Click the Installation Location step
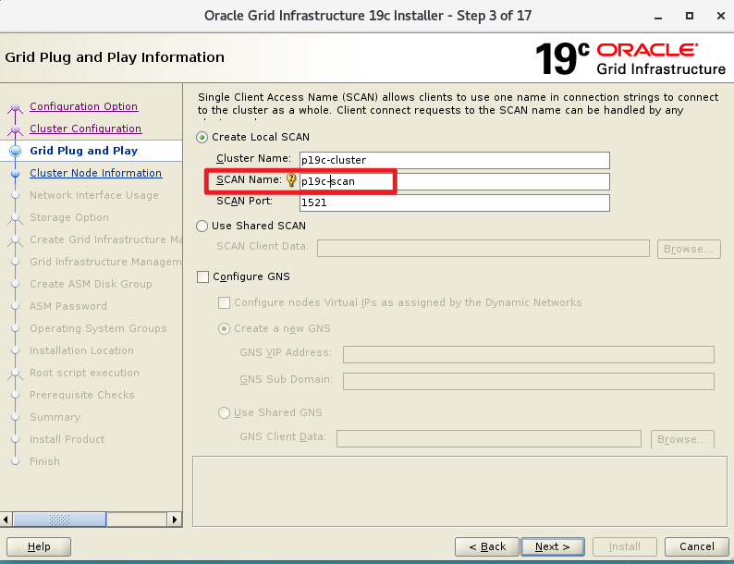The height and width of the screenshot is (564, 734). coord(81,350)
